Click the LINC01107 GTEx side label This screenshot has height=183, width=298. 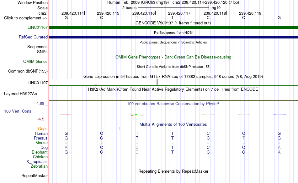37,83
